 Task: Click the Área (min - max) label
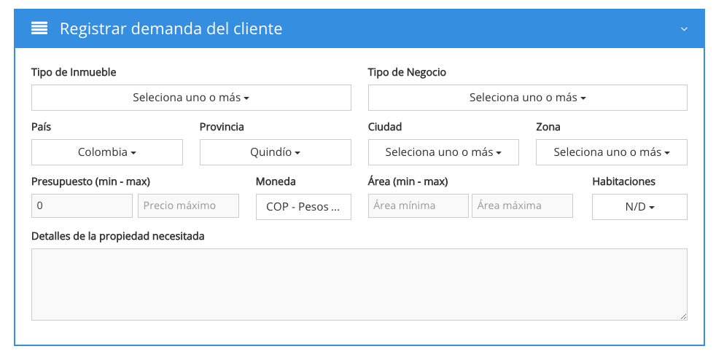(x=408, y=181)
